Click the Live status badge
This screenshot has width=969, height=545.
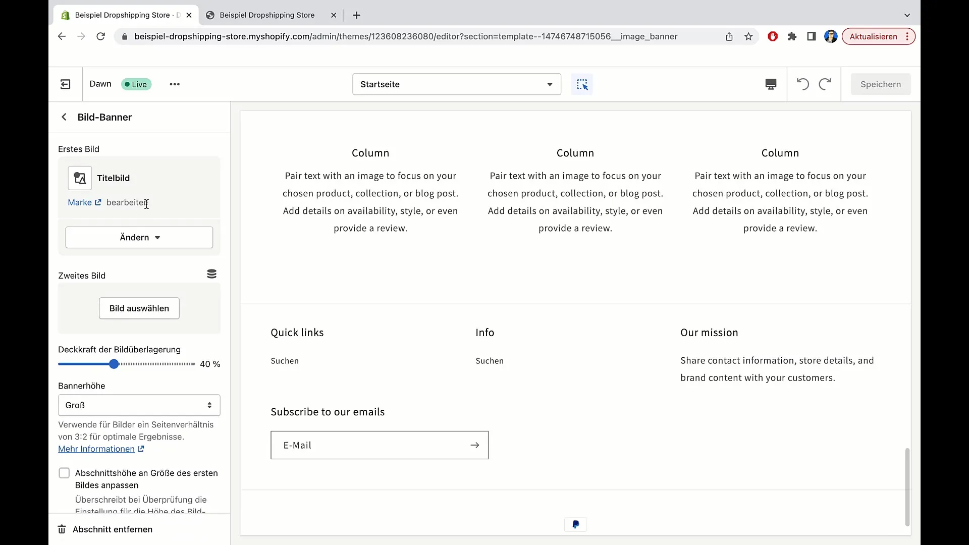point(136,84)
